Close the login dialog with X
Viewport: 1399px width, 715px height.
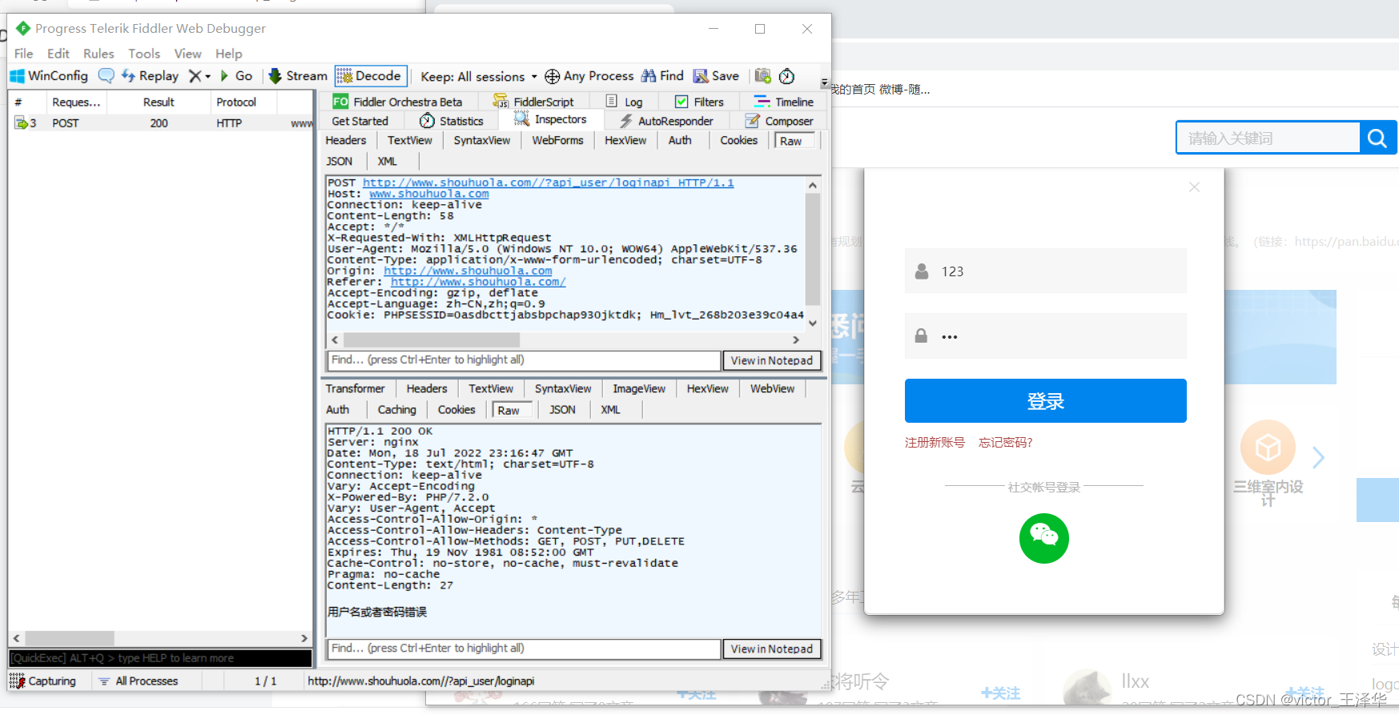point(1194,187)
